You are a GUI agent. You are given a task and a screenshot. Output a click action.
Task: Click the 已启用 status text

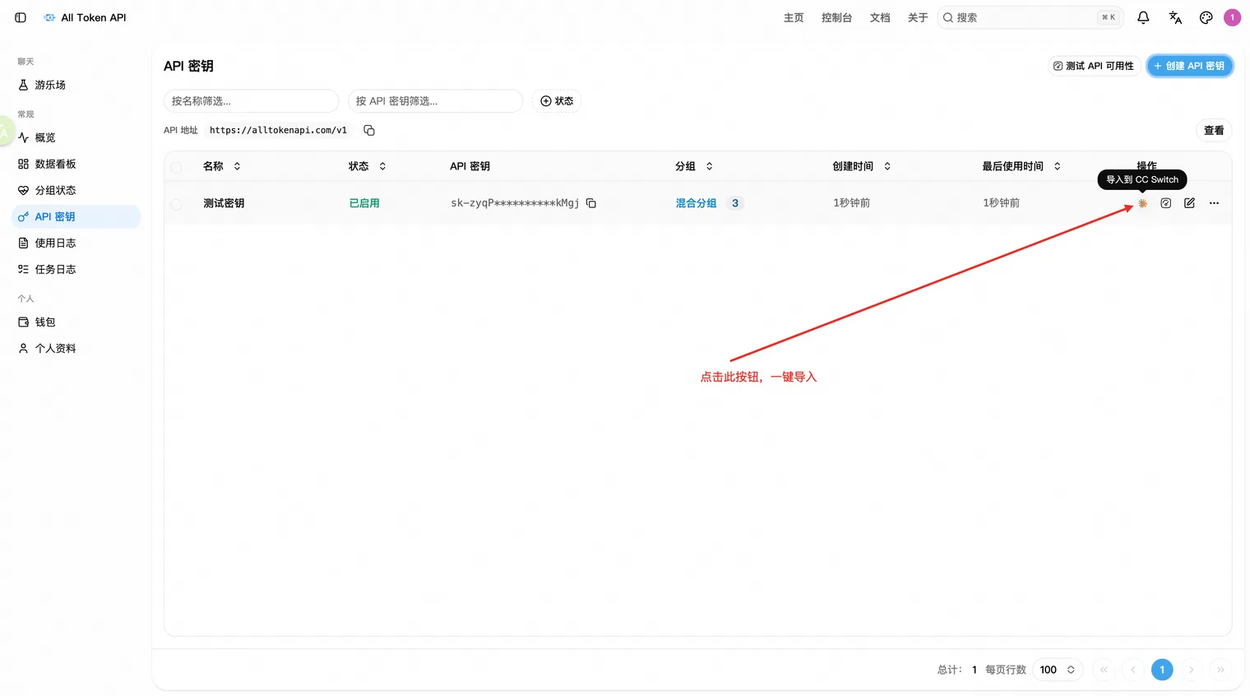click(364, 203)
